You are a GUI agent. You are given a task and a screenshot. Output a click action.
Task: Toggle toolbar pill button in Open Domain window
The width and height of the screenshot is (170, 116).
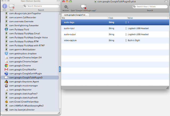58,1
